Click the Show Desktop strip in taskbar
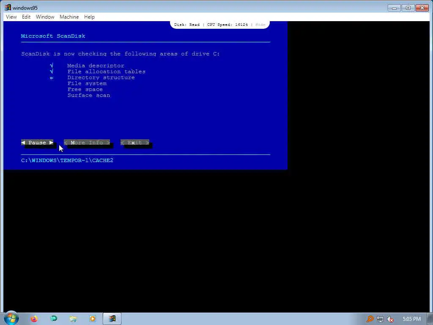 click(430, 319)
